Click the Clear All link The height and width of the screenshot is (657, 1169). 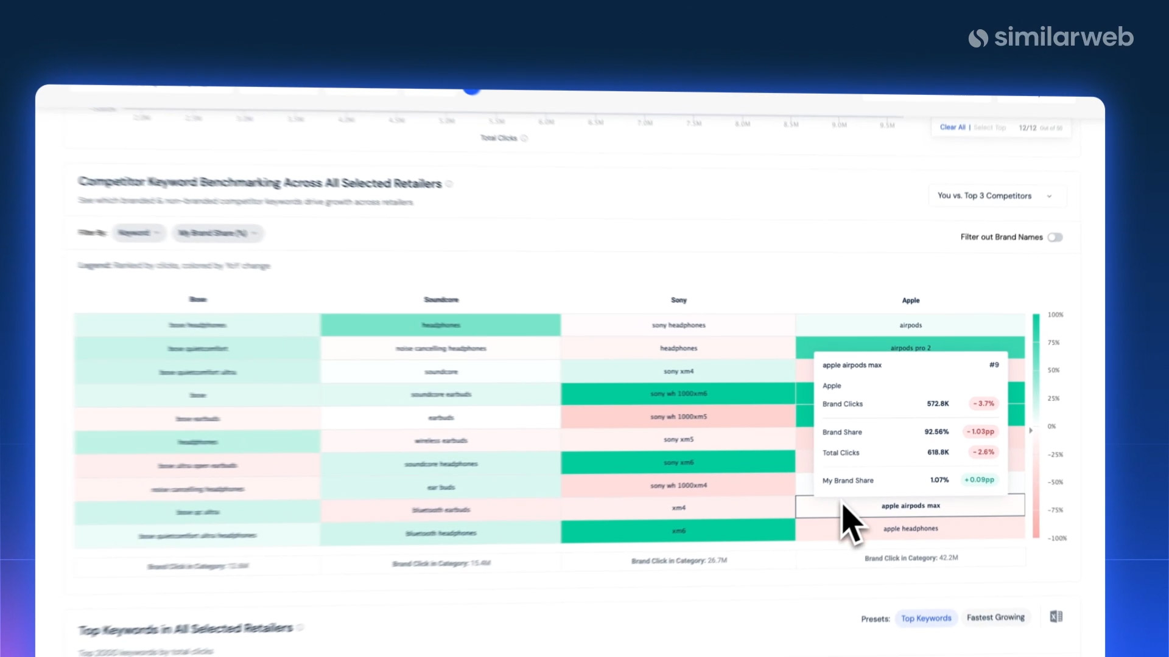point(952,127)
